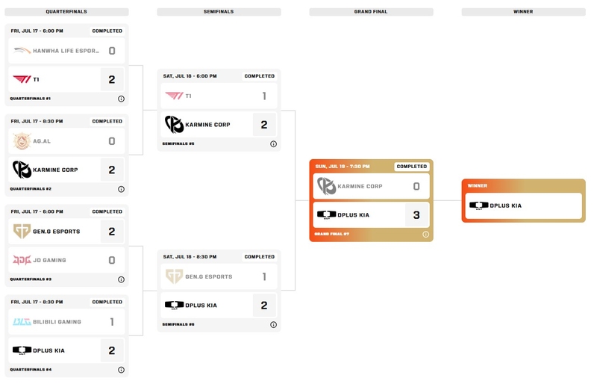Click Gen.G Esports logo in Quarterfinals #3
The image size is (597, 384).
[x=22, y=232]
